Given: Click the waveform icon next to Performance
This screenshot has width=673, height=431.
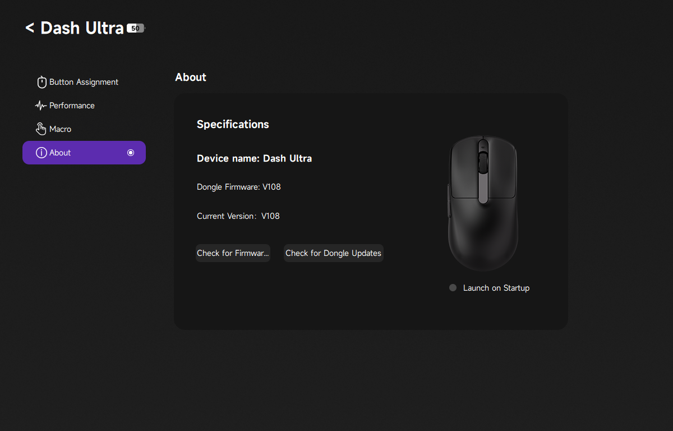Looking at the screenshot, I should click(41, 106).
